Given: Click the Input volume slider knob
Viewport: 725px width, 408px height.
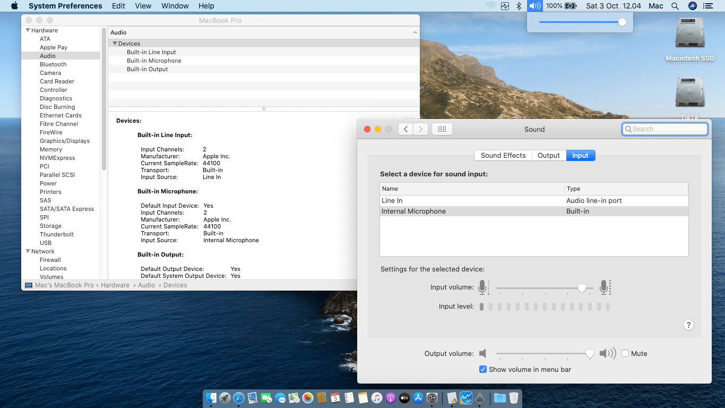Looking at the screenshot, I should [582, 287].
